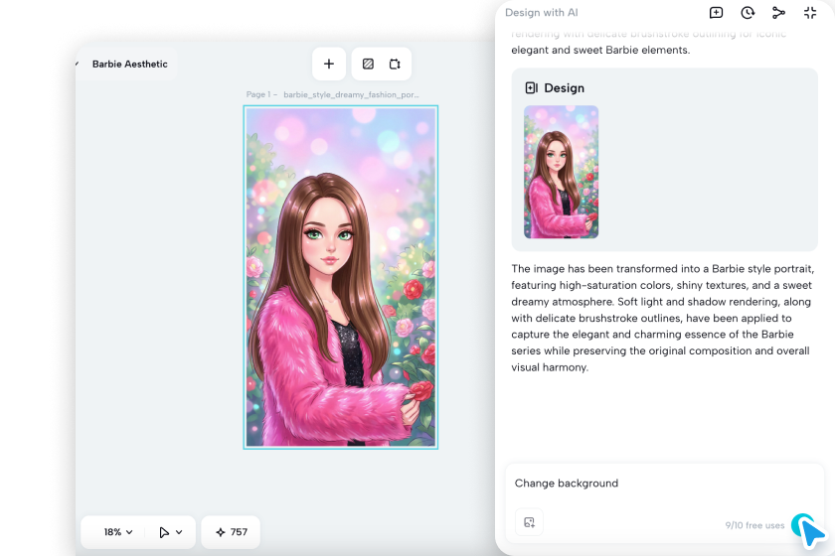The height and width of the screenshot is (556, 835).
Task: Click the 757 credits button
Action: pyautogui.click(x=231, y=532)
